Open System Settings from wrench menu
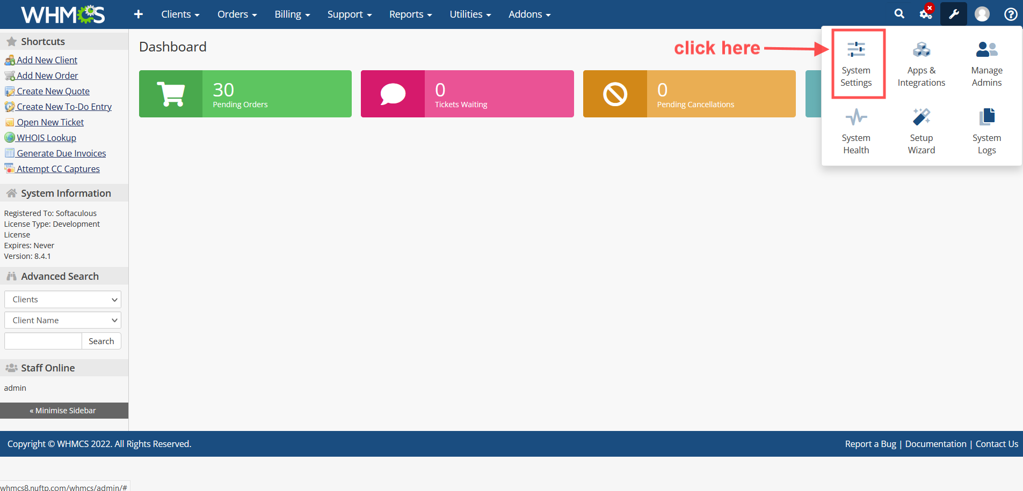Image resolution: width=1023 pixels, height=491 pixels. pyautogui.click(x=855, y=64)
